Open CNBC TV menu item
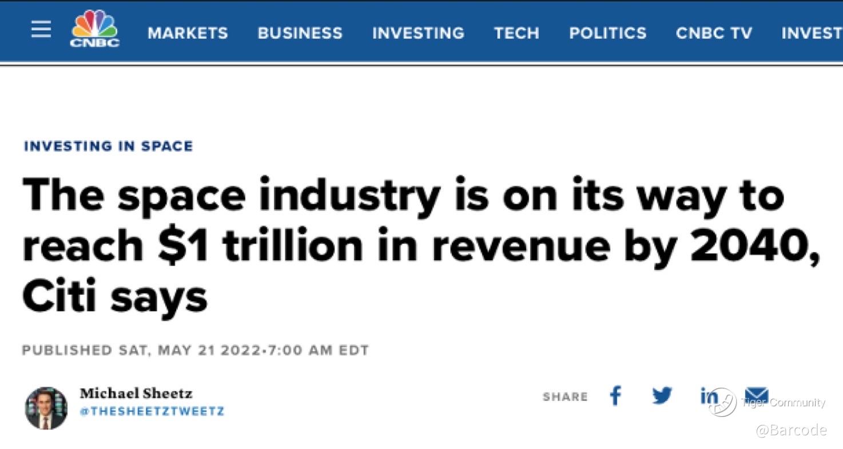This screenshot has height=449, width=843. pos(714,33)
